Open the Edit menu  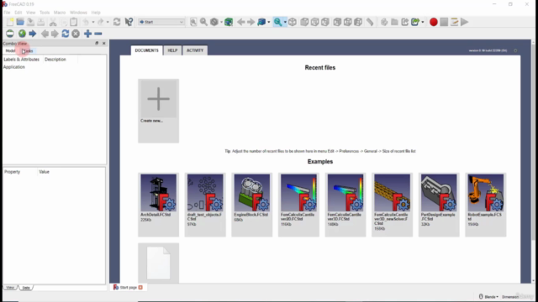pyautogui.click(x=18, y=13)
